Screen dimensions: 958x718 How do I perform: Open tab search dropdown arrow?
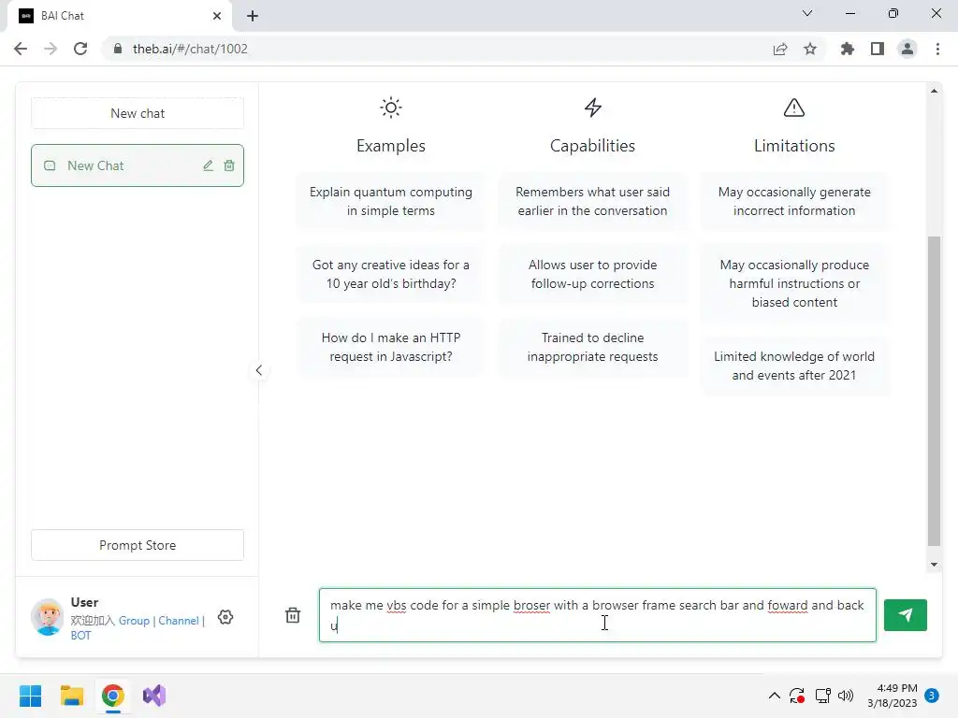coord(807,13)
